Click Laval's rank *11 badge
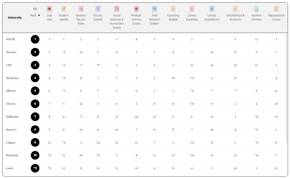Image resolution: width=290 pixels, height=178 pixels. tap(35, 168)
